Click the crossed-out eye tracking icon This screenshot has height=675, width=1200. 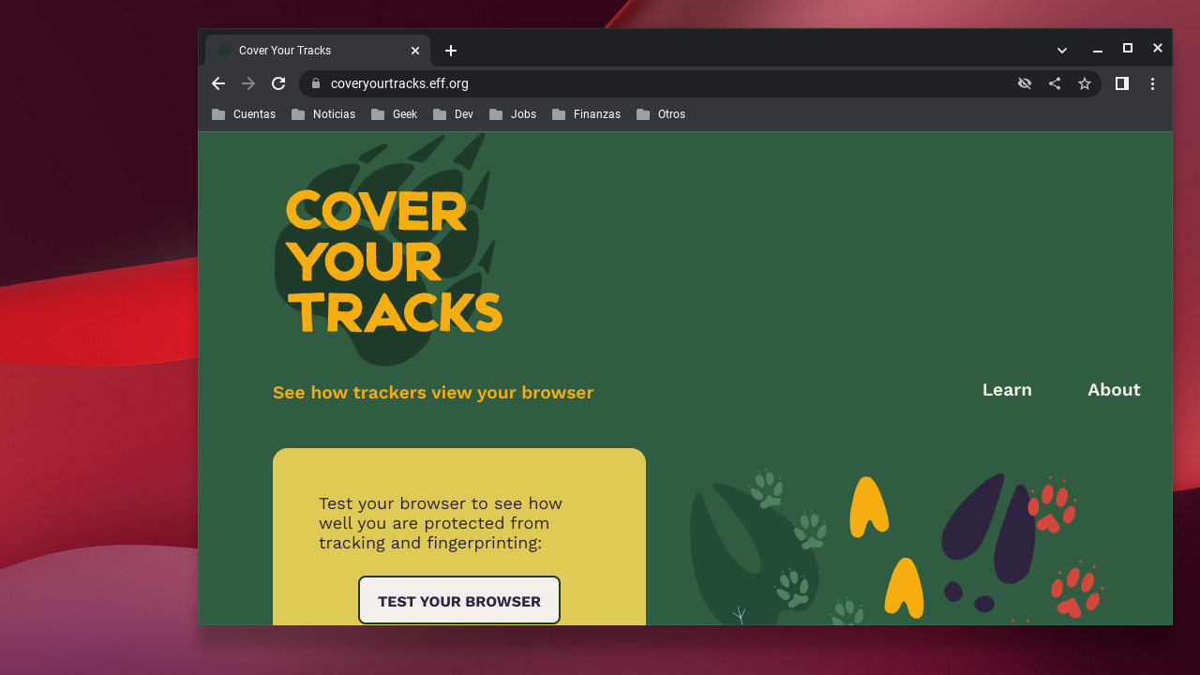tap(1025, 83)
